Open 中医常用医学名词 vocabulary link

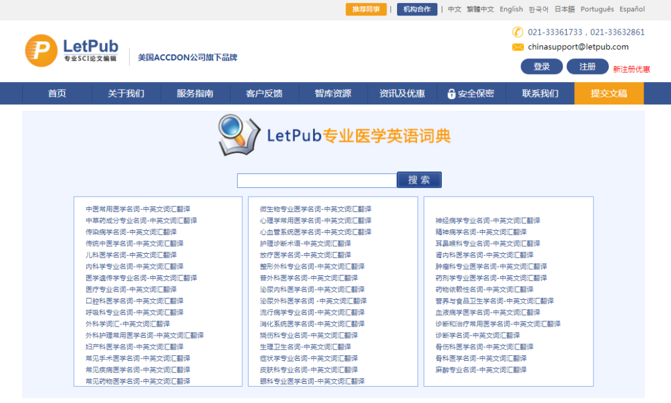(138, 209)
